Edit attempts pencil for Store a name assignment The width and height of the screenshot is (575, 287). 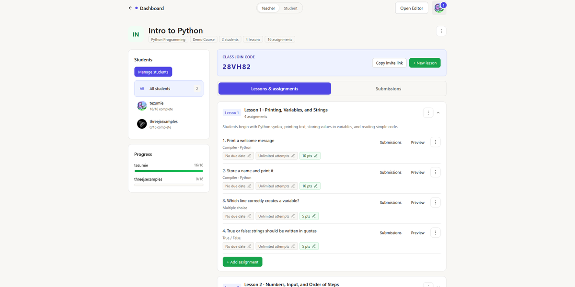tap(293, 186)
